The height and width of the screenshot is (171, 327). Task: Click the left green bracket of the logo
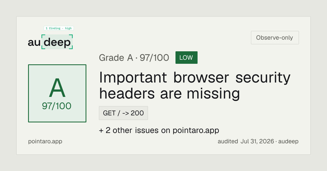(x=43, y=42)
